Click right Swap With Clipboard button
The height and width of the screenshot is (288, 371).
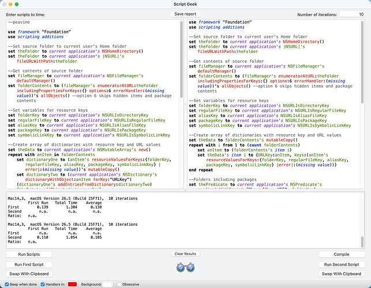(342, 274)
